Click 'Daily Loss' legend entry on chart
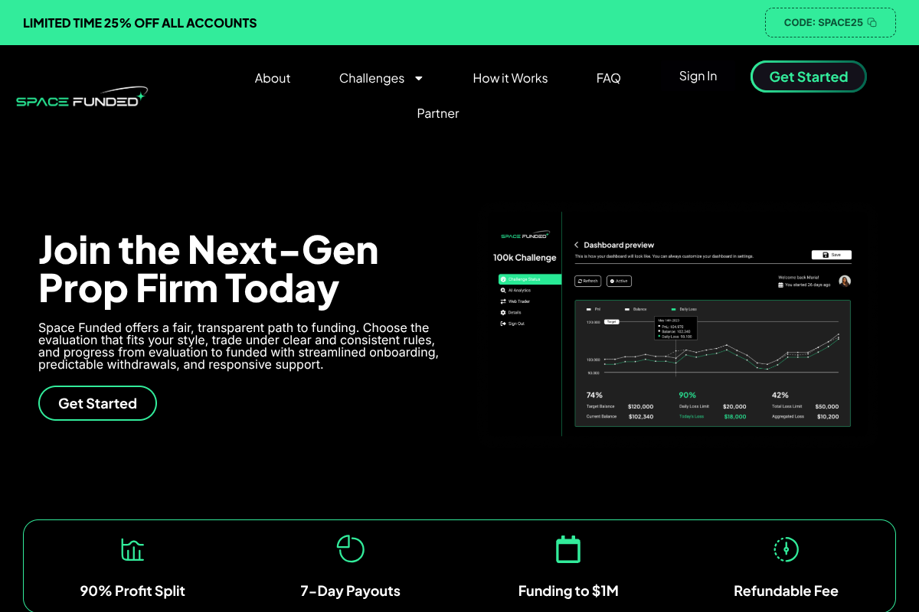The width and height of the screenshot is (919, 612). pyautogui.click(x=684, y=309)
